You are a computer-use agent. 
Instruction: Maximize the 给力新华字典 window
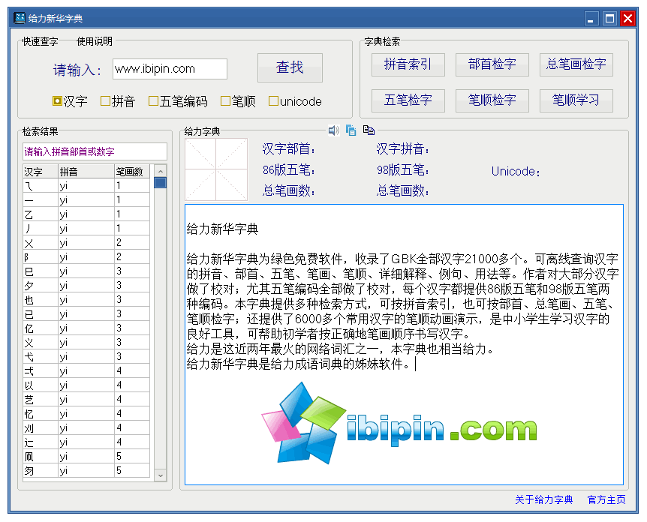pos(609,19)
